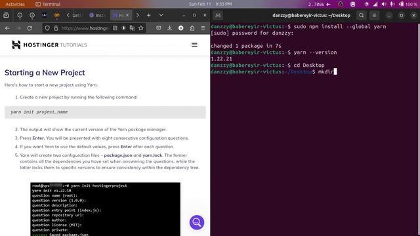Click the 'Starting a New Project' heading
Screen dimensions: 420x236
[x=45, y=73]
